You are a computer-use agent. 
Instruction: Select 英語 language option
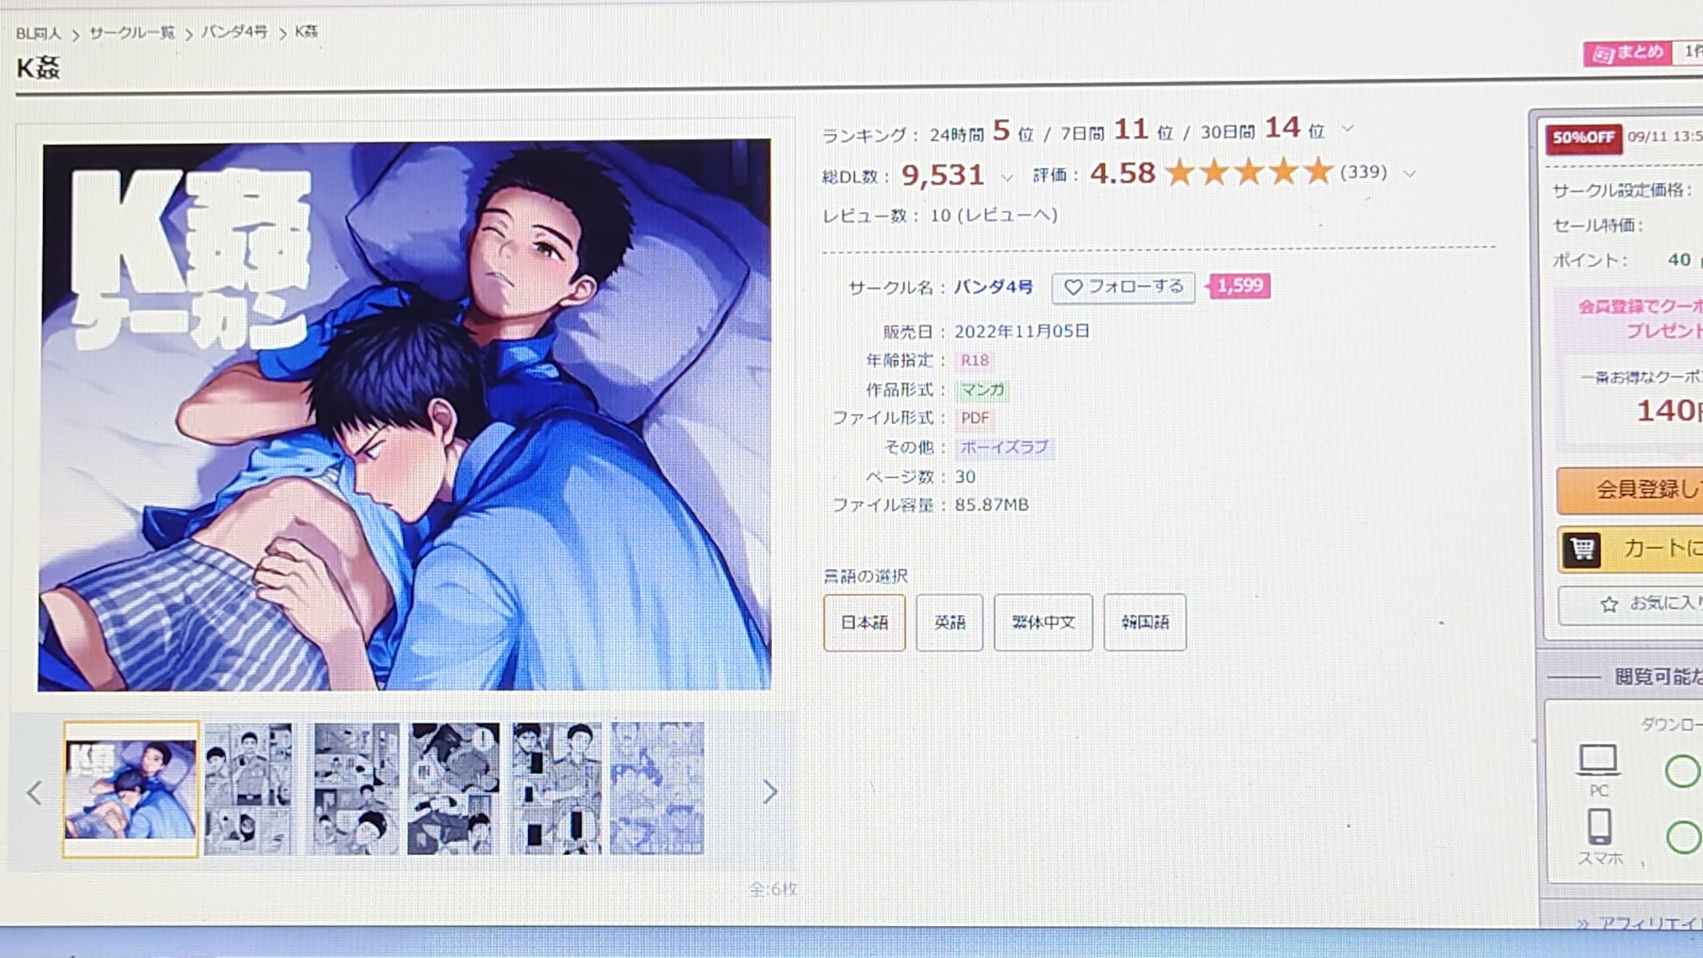coord(949,623)
